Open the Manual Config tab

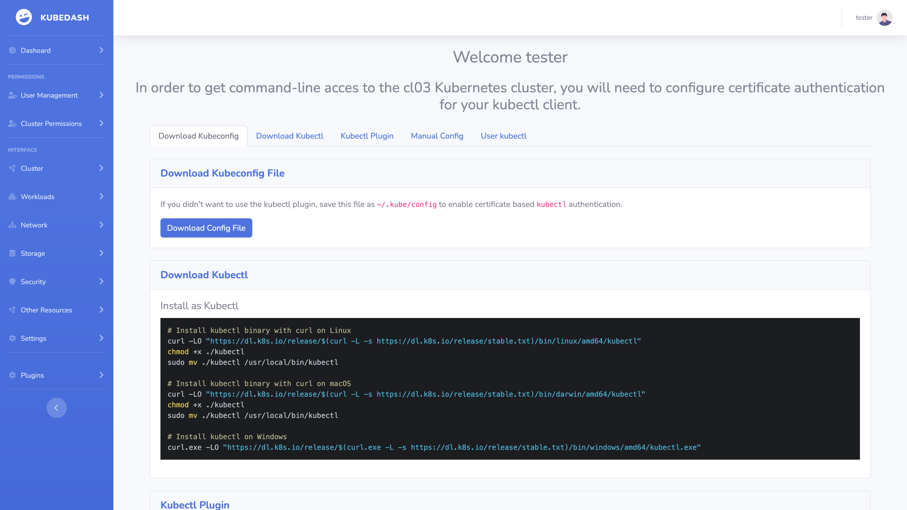pyautogui.click(x=437, y=136)
